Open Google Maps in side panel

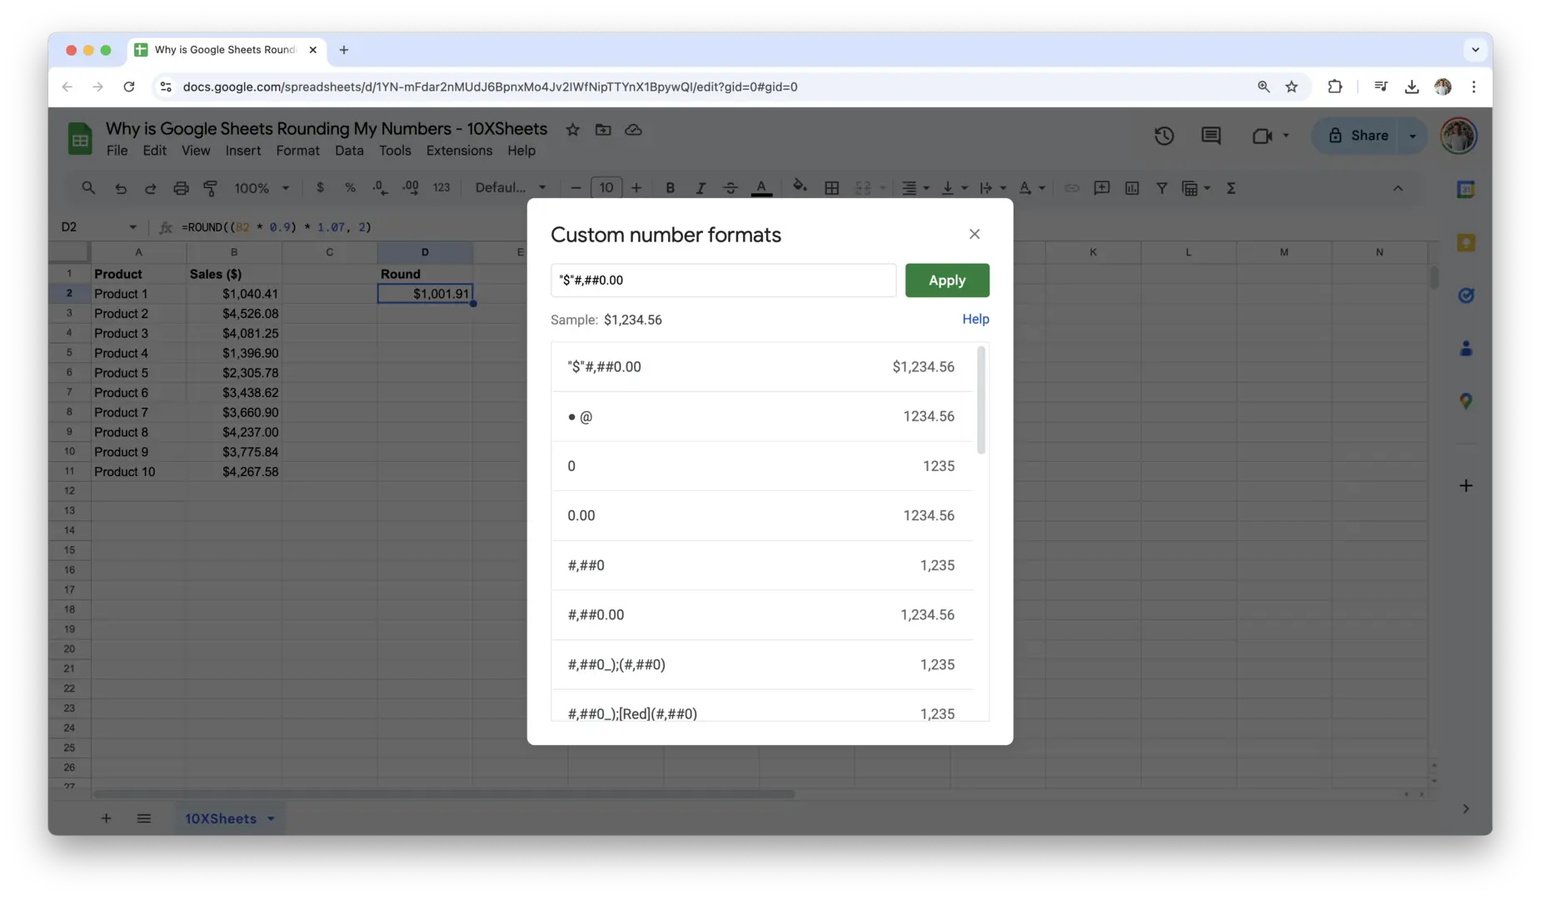click(1465, 401)
